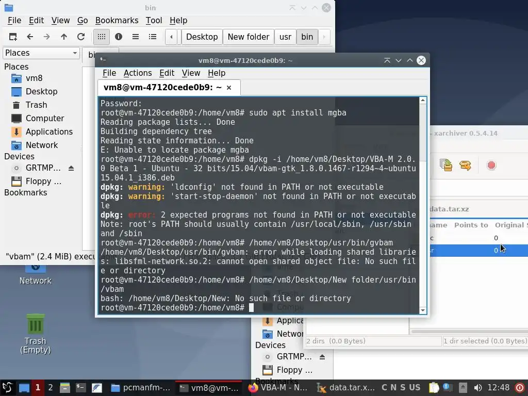Viewport: 528px width, 396px height.
Task: Select highlighted row in xarchiver list
Action: pos(479,251)
